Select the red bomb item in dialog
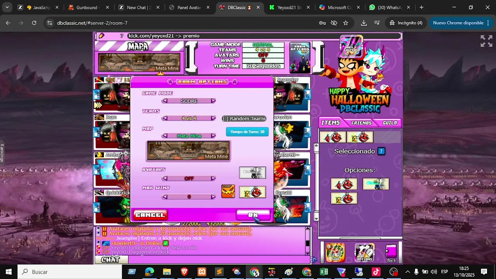 click(x=253, y=192)
